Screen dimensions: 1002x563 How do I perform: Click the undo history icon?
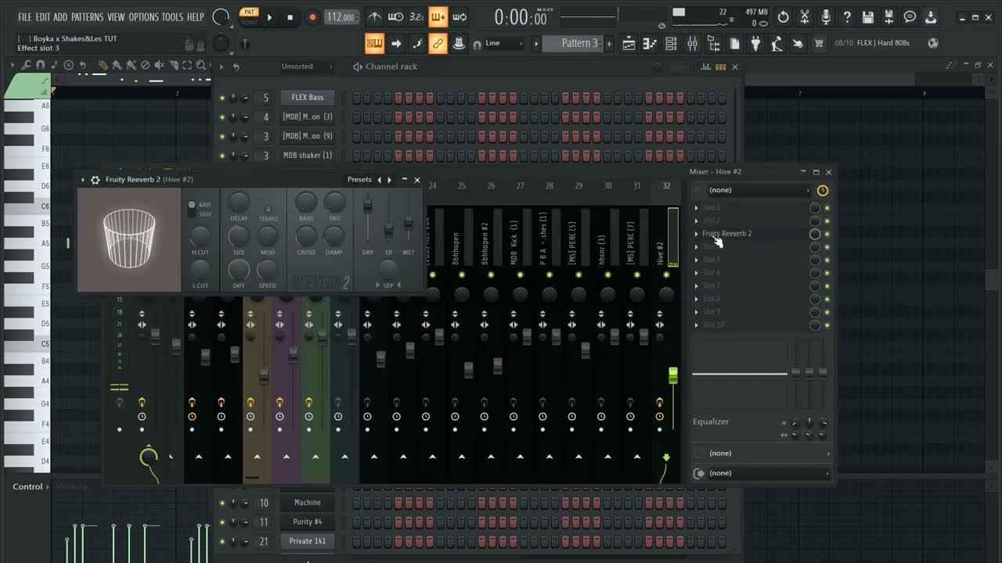783,17
